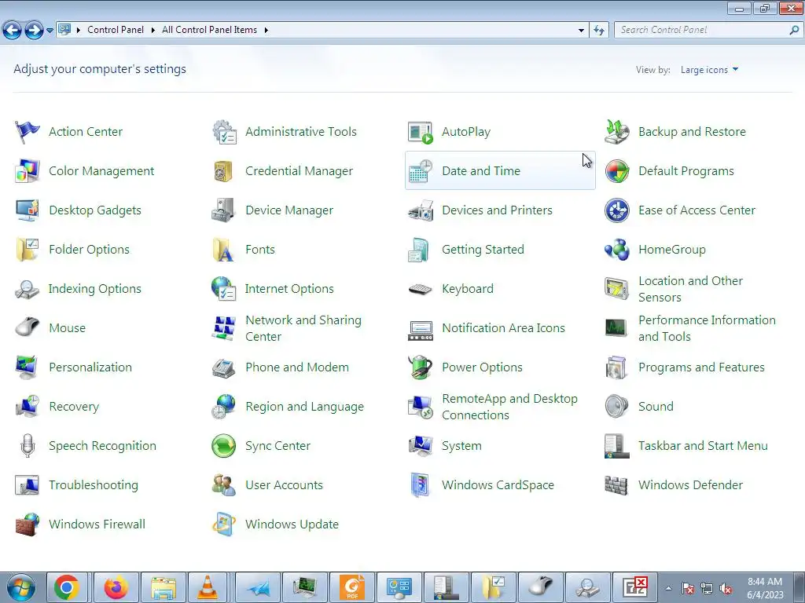
Task: Launch Firefox from the taskbar
Action: coord(116,587)
